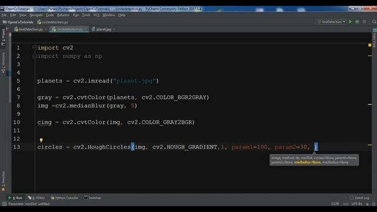The width and height of the screenshot is (377, 212).
Task: Click the white stripe mark near line 8
Action: click(370, 104)
